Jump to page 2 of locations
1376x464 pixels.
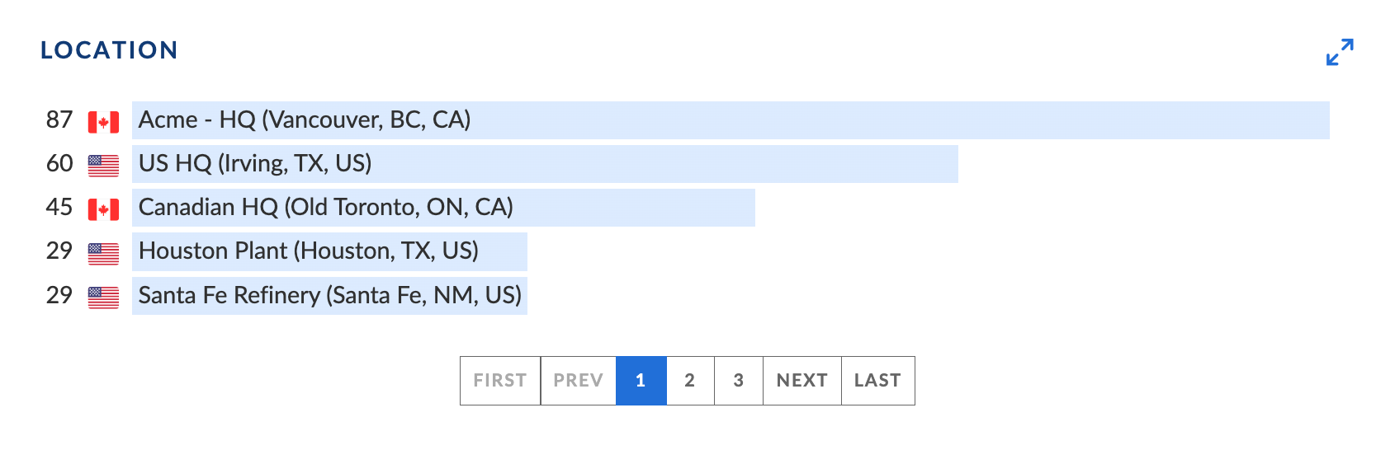point(690,381)
